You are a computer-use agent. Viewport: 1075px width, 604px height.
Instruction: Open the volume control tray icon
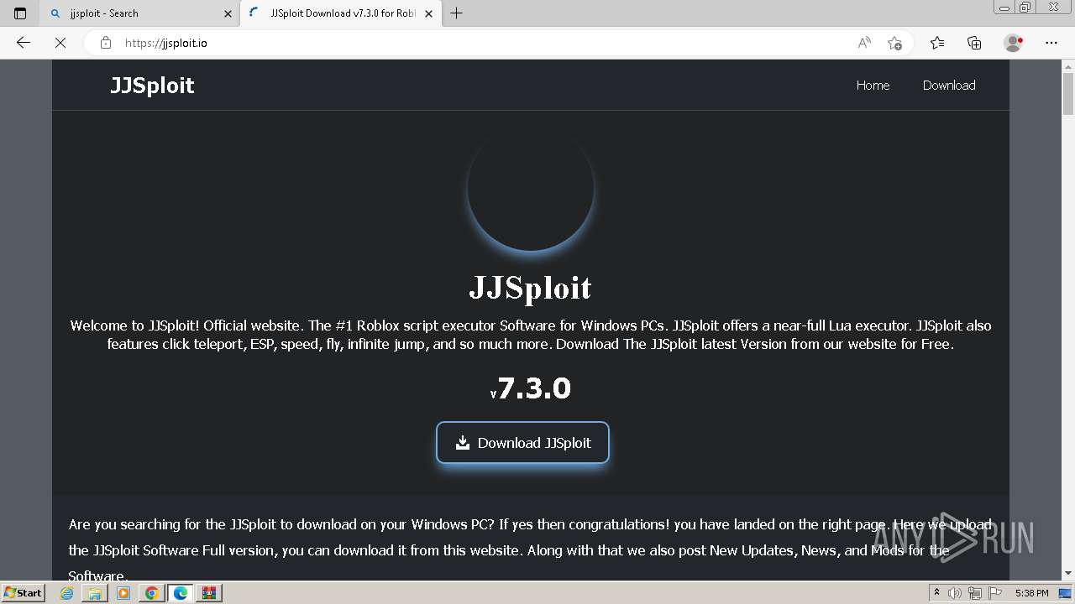[955, 593]
